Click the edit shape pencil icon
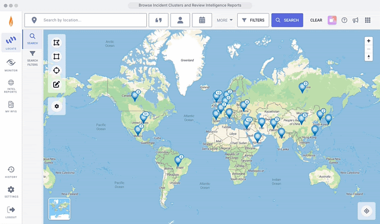Image resolution: width=380 pixels, height=224 pixels. [x=57, y=85]
